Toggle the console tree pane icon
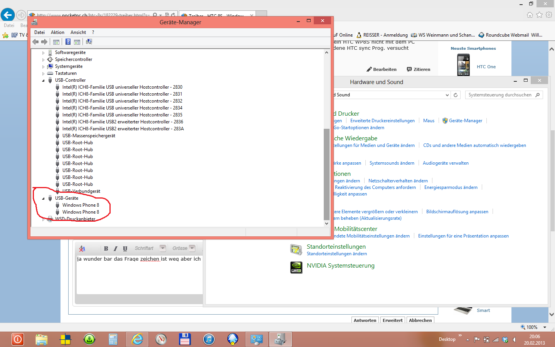 point(56,42)
